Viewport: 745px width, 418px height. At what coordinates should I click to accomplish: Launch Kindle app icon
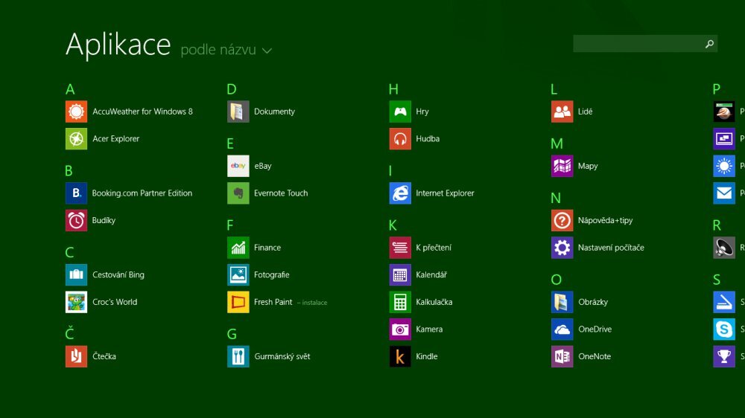pyautogui.click(x=400, y=356)
